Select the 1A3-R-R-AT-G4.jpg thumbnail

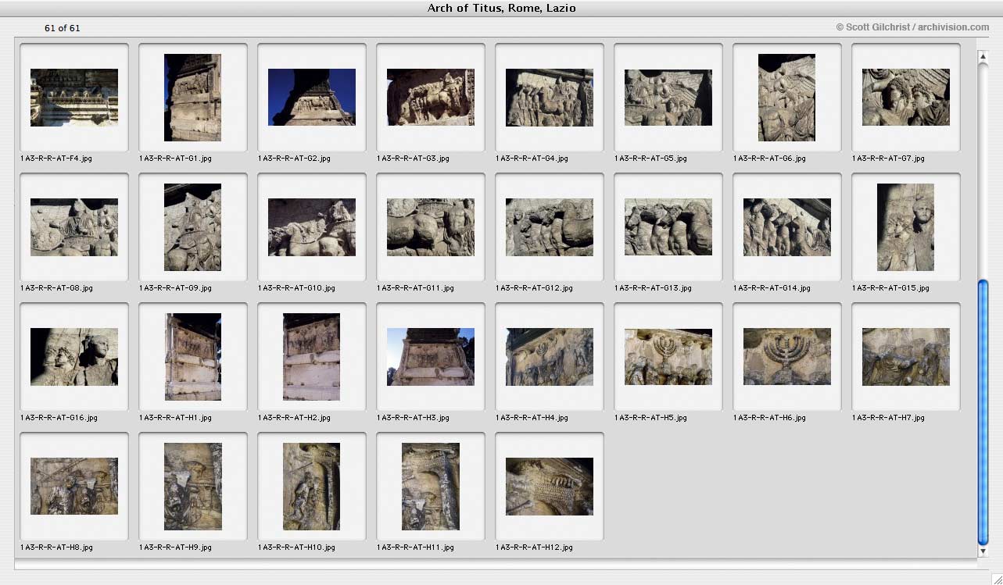550,98
